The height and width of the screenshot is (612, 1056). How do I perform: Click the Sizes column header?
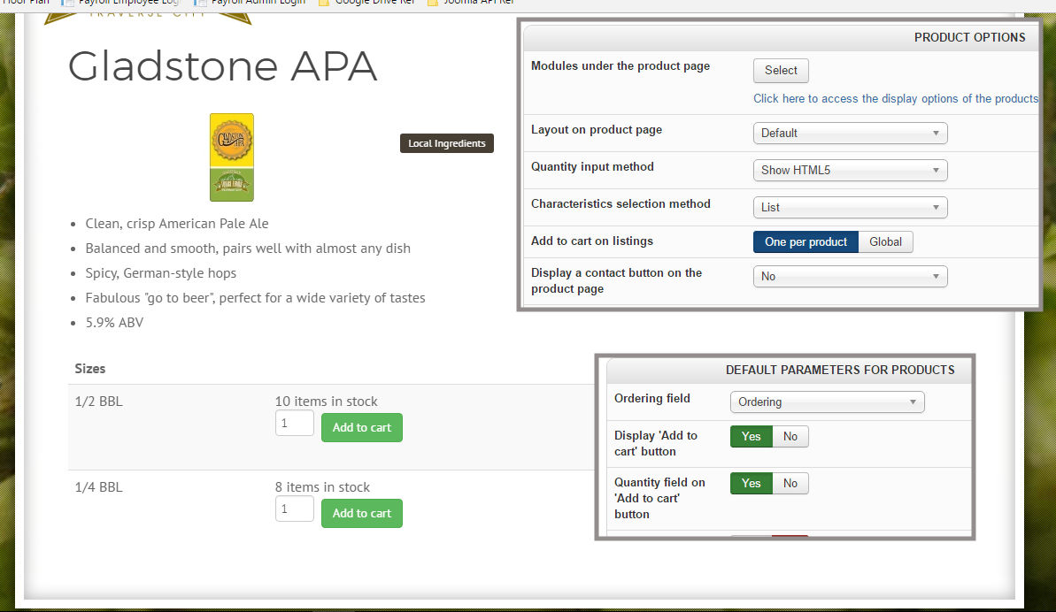tap(90, 369)
